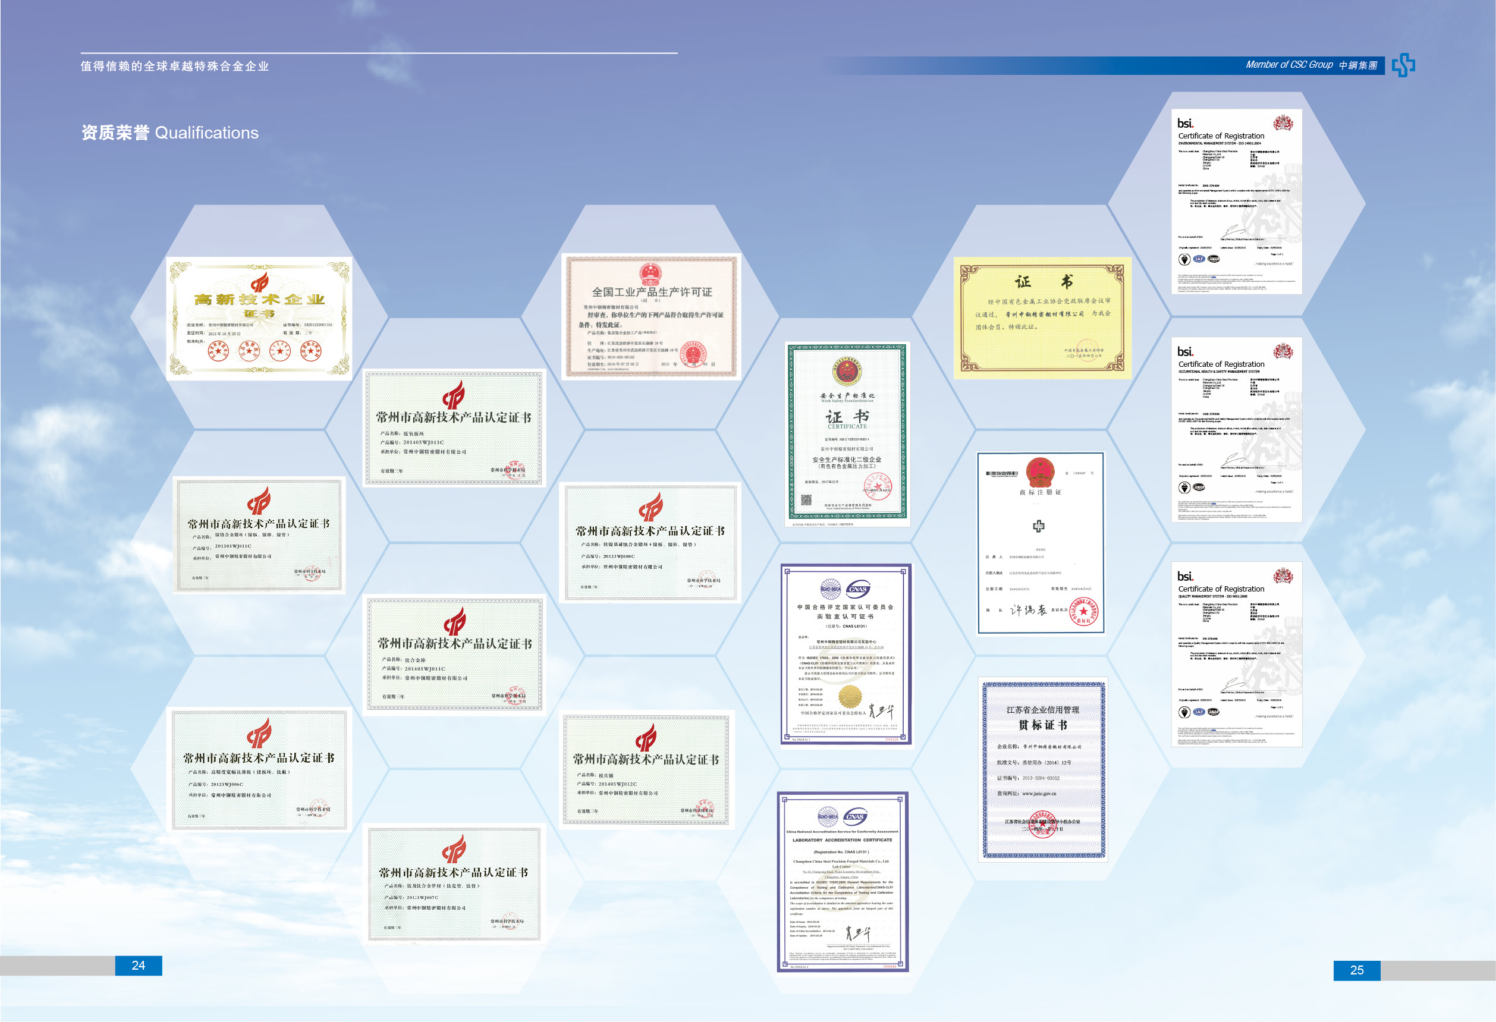Click red seal on 江苏省企业信用管理 certificate
Screen dimensions: 1496x1022
(1042, 824)
